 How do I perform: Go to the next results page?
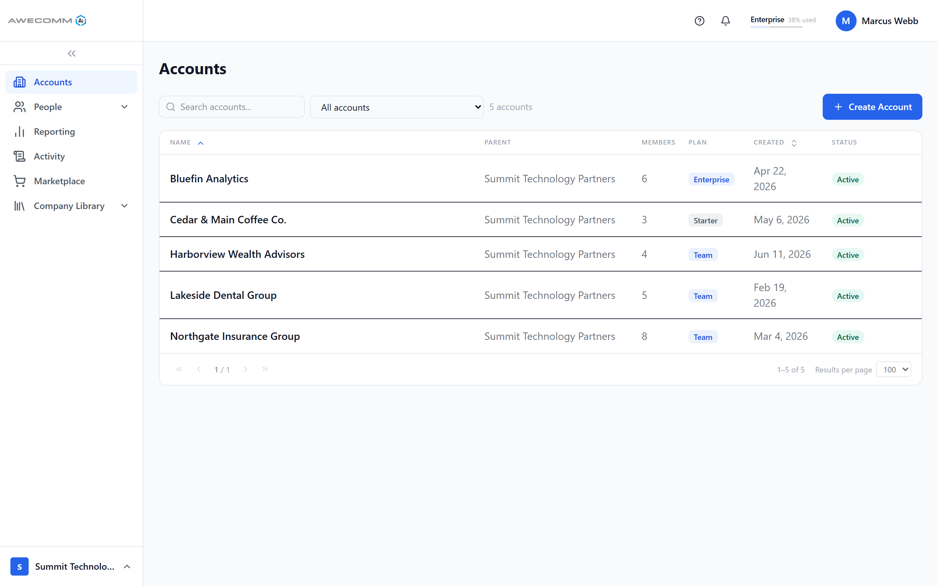tap(245, 370)
